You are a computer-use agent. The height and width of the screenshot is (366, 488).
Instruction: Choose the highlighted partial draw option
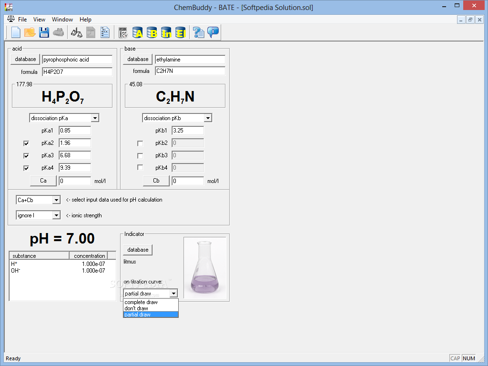tap(151, 315)
